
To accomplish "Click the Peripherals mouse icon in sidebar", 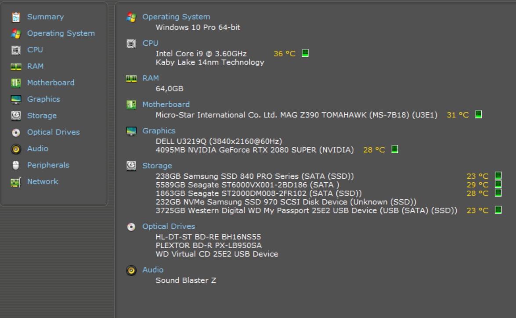I will [16, 165].
